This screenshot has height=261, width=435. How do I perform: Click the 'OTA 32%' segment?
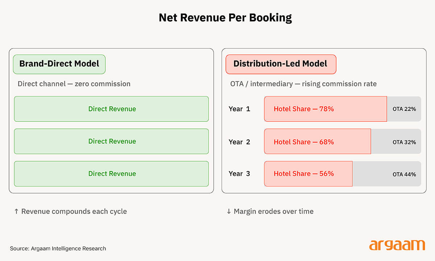(x=396, y=141)
